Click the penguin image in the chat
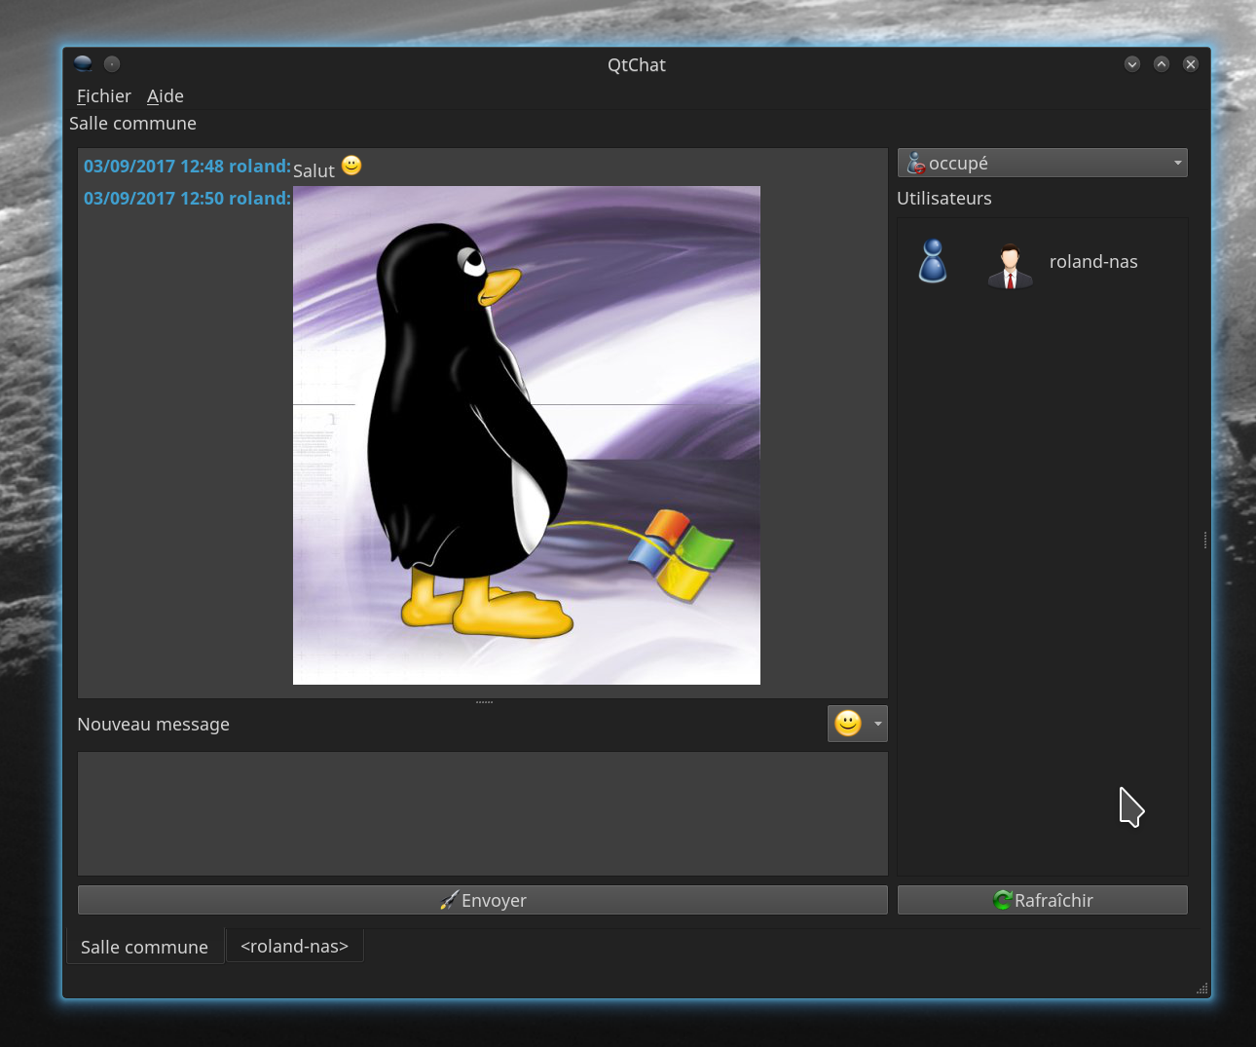The height and width of the screenshot is (1047, 1256). [x=527, y=435]
